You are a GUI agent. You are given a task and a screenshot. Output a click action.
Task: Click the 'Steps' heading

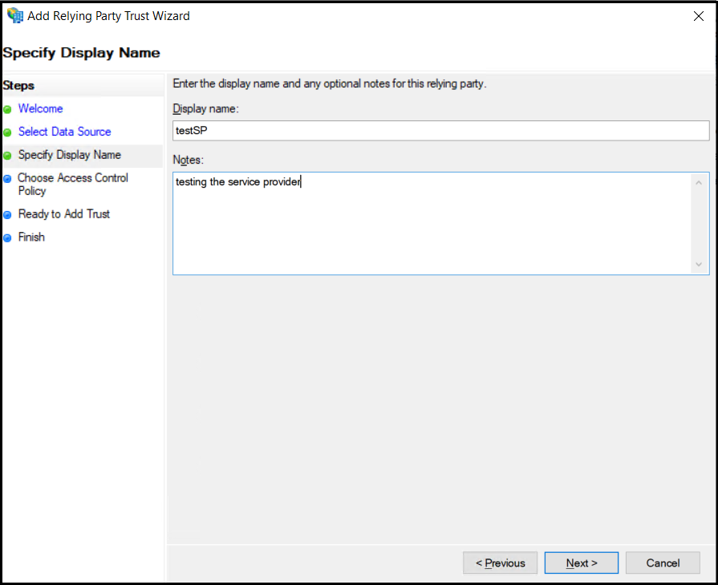pos(18,86)
